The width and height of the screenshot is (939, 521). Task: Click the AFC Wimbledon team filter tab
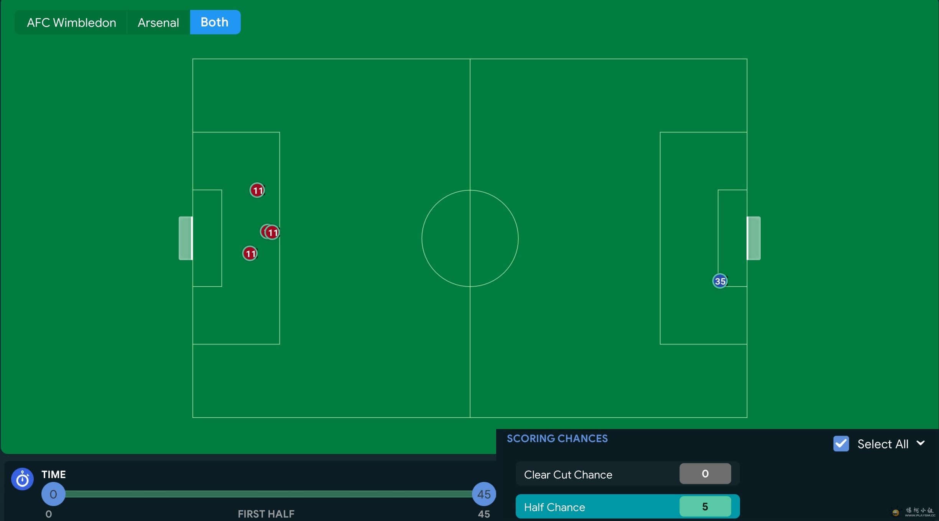point(71,22)
